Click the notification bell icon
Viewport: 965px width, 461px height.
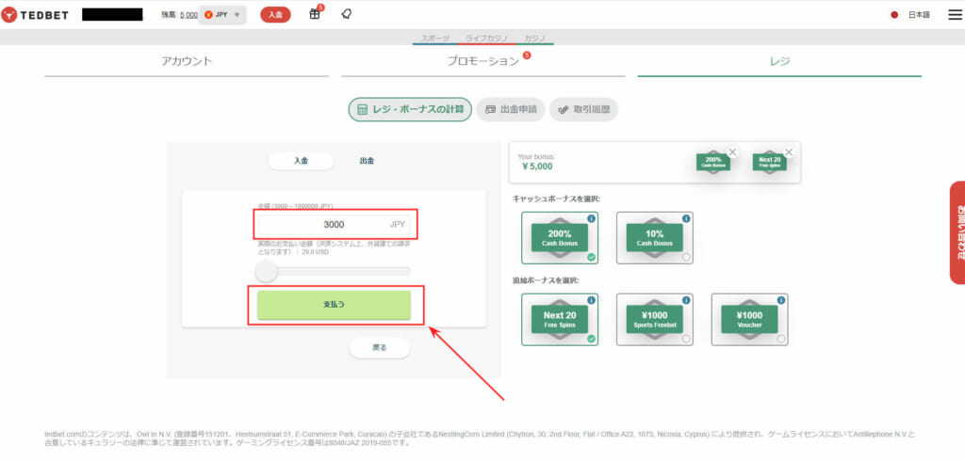tap(346, 15)
